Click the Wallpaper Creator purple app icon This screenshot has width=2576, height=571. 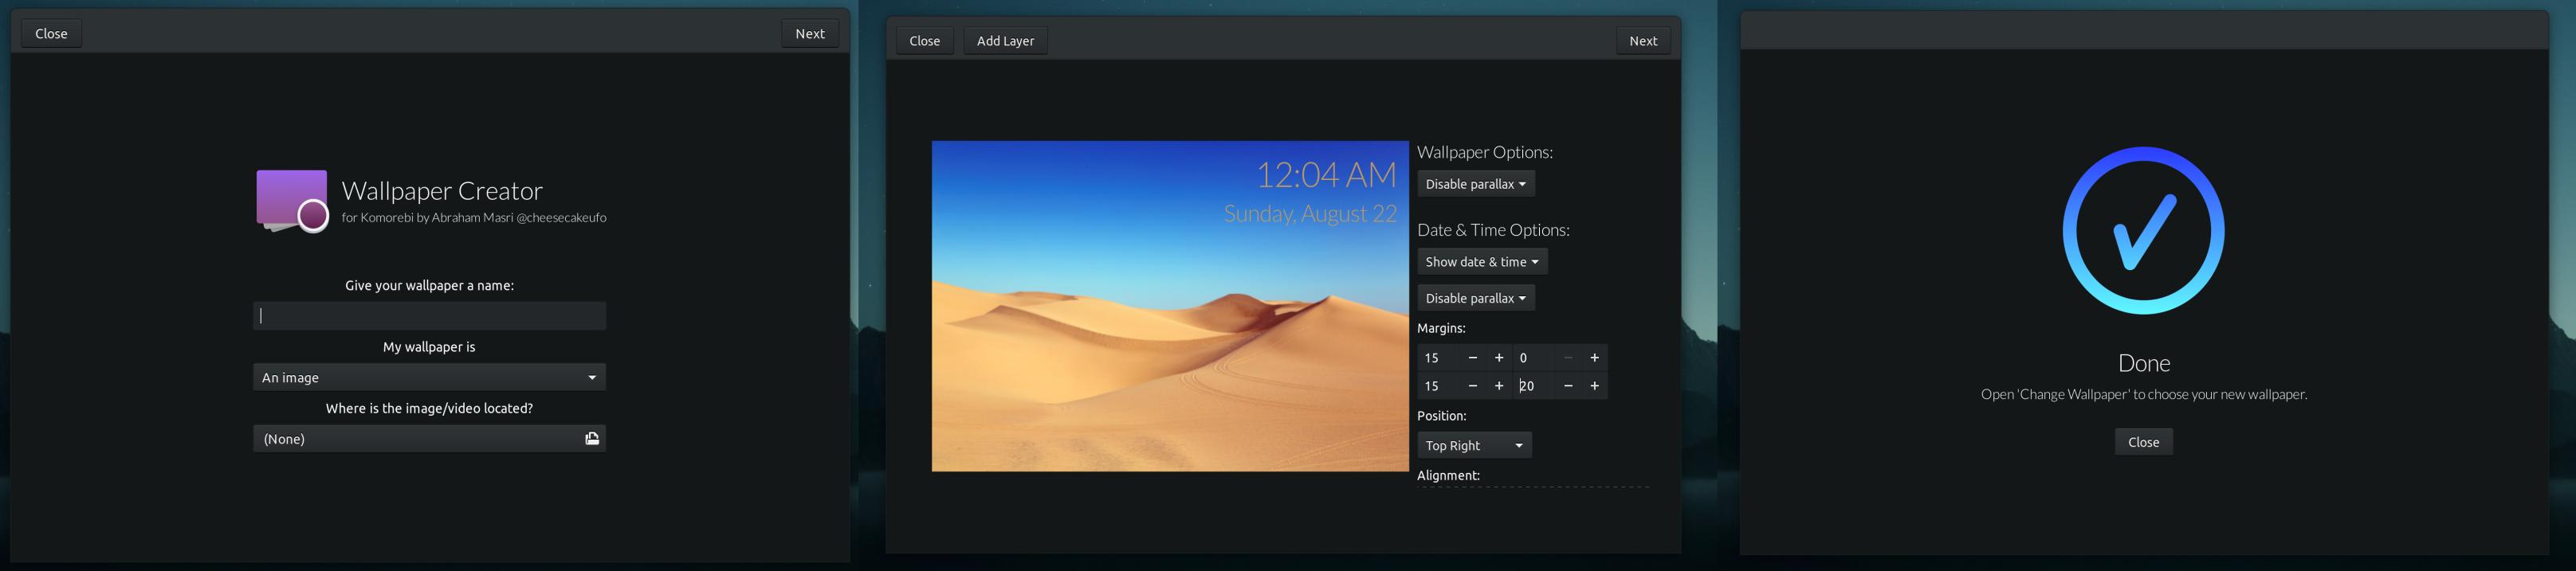click(292, 201)
